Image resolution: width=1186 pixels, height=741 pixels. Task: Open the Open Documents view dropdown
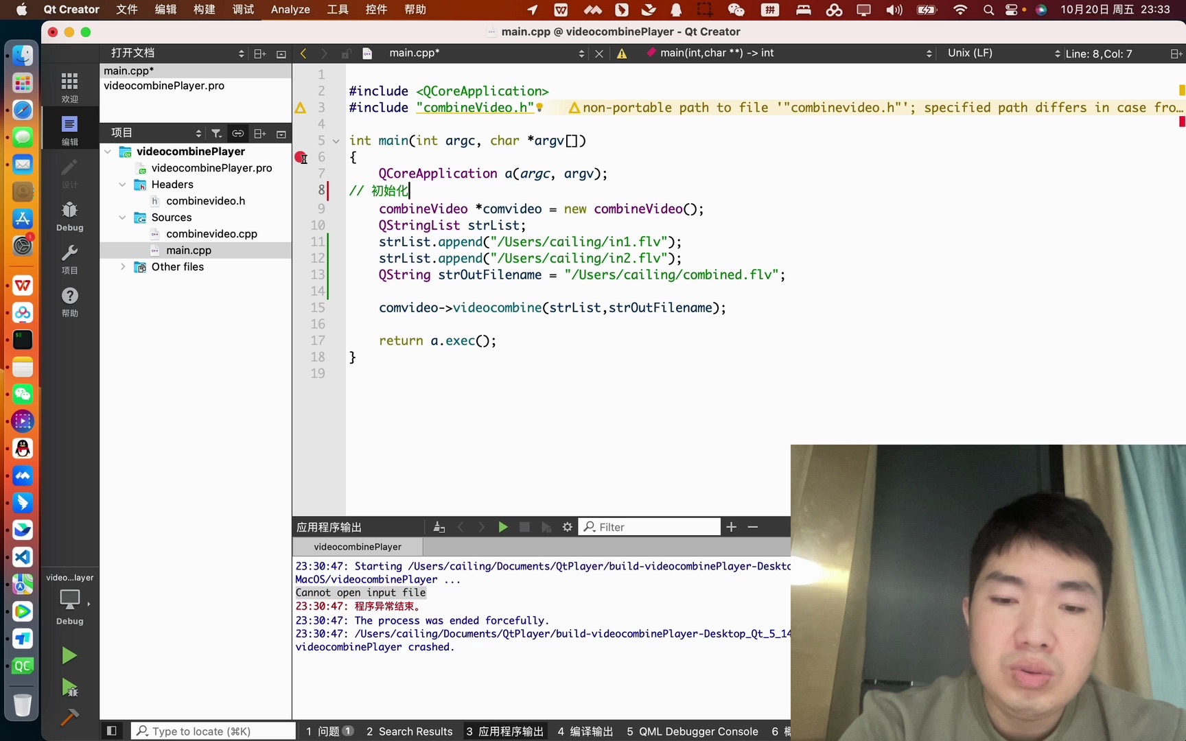click(177, 54)
